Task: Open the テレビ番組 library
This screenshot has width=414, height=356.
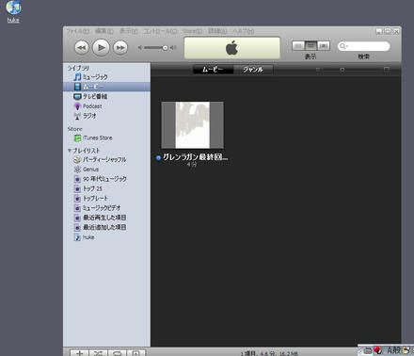Action: [x=90, y=96]
